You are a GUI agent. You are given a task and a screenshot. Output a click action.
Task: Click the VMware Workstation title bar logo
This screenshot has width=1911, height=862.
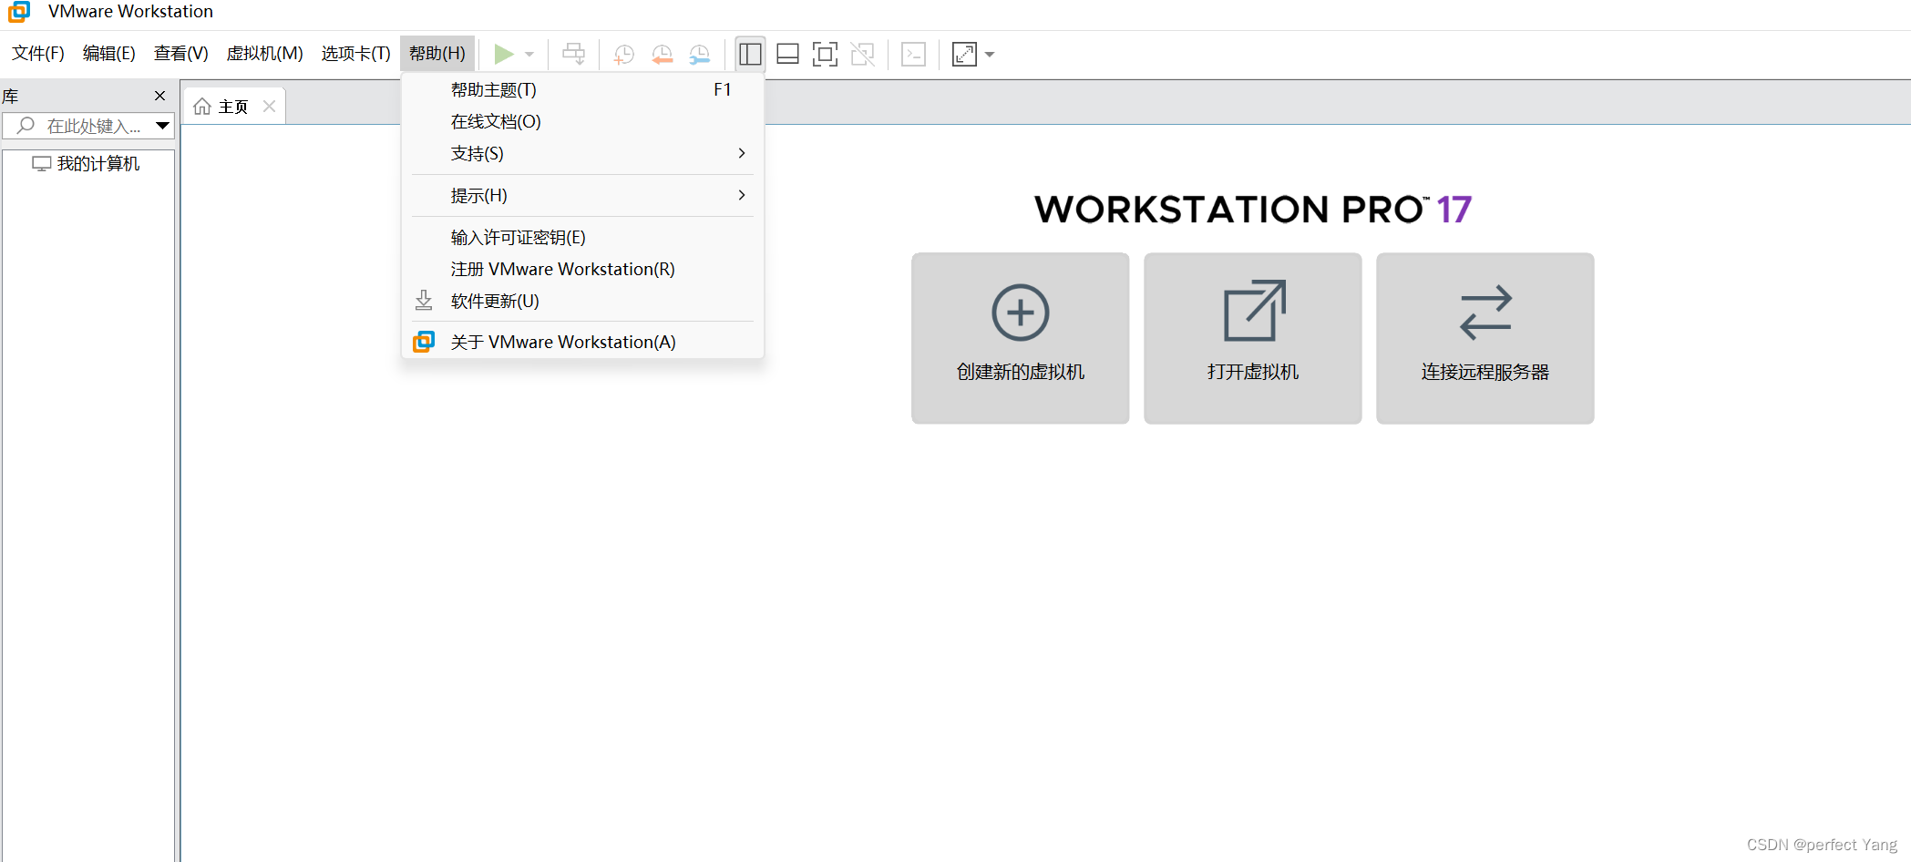pos(19,11)
